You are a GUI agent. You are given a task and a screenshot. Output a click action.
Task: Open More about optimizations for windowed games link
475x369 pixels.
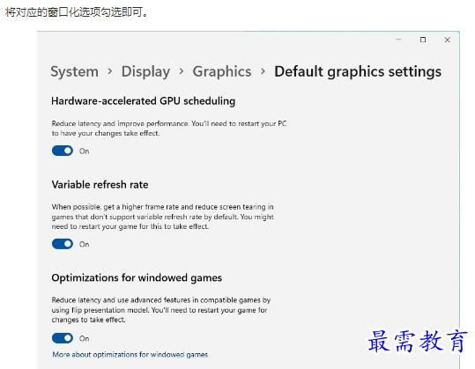pos(130,355)
